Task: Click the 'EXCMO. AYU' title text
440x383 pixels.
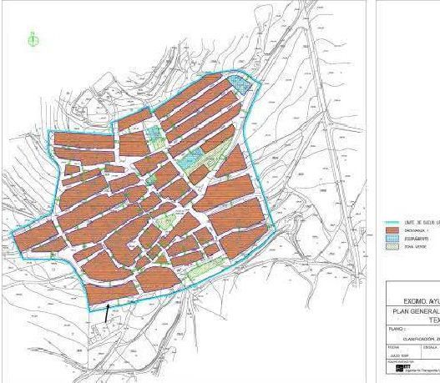Action: coord(421,301)
